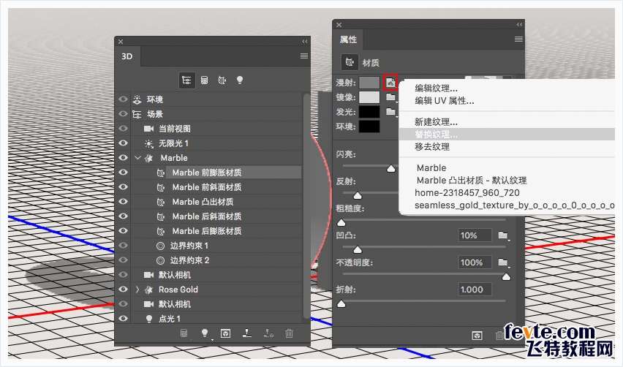Image resolution: width=623 pixels, height=367 pixels.
Task: Click the calculator-like icon in 3D panel bottom
Action: click(x=184, y=333)
